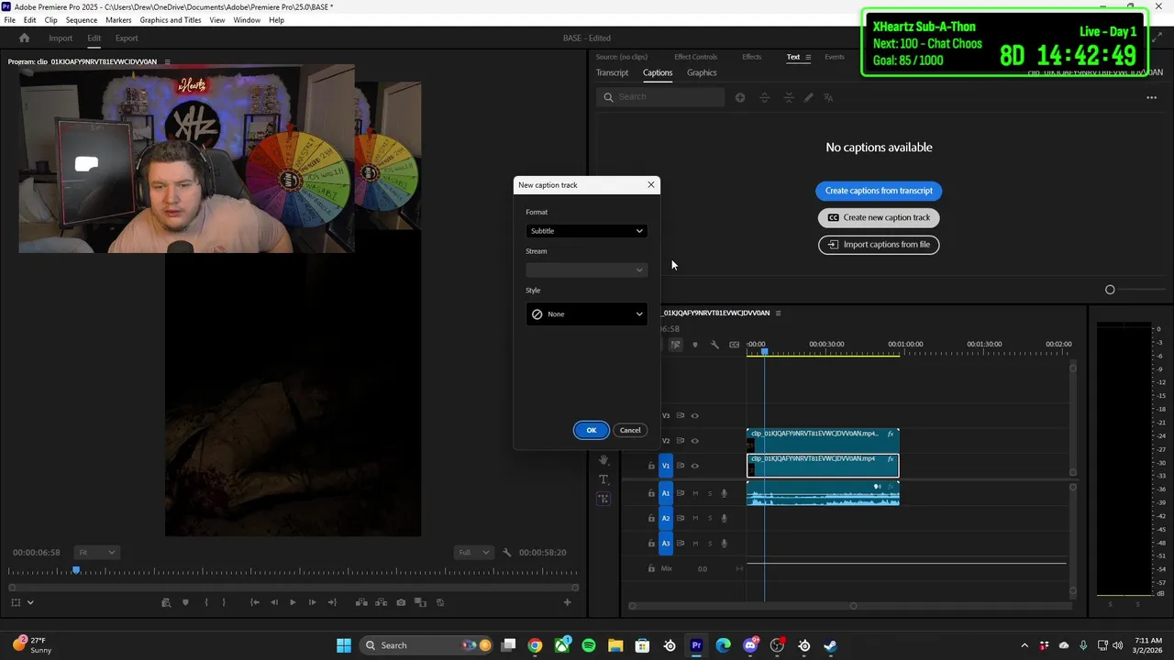
Task: Expand the Style dropdown set to None
Action: (586, 314)
